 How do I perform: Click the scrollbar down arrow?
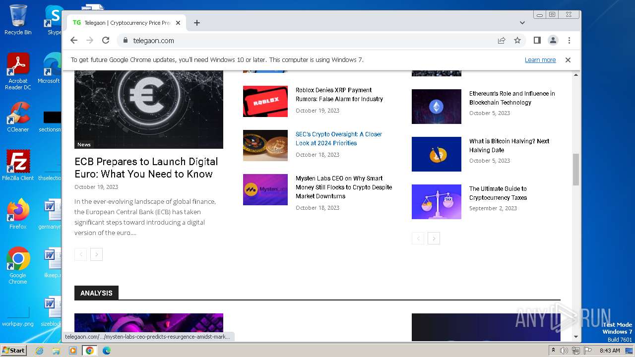pos(576,337)
